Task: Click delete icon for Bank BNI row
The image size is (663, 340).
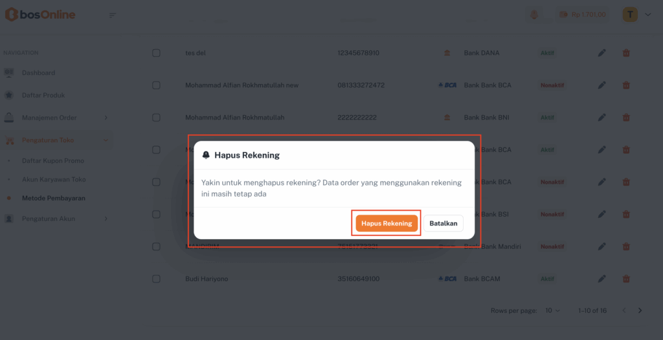Action: (x=626, y=118)
